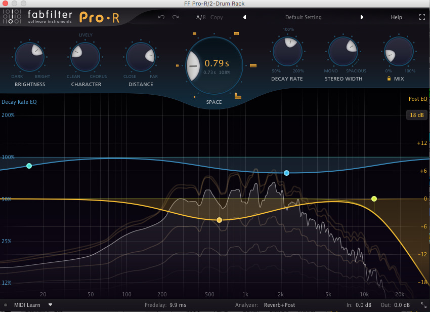Image resolution: width=430 pixels, height=312 pixels.
Task: Enter full screen mode using the corner-brackets icon
Action: click(x=422, y=17)
